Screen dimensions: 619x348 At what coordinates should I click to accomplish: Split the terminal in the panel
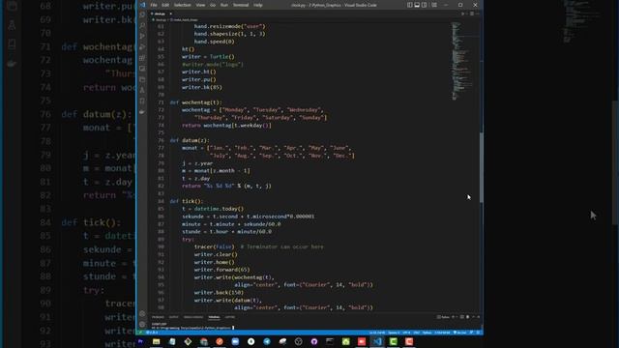[462, 317]
